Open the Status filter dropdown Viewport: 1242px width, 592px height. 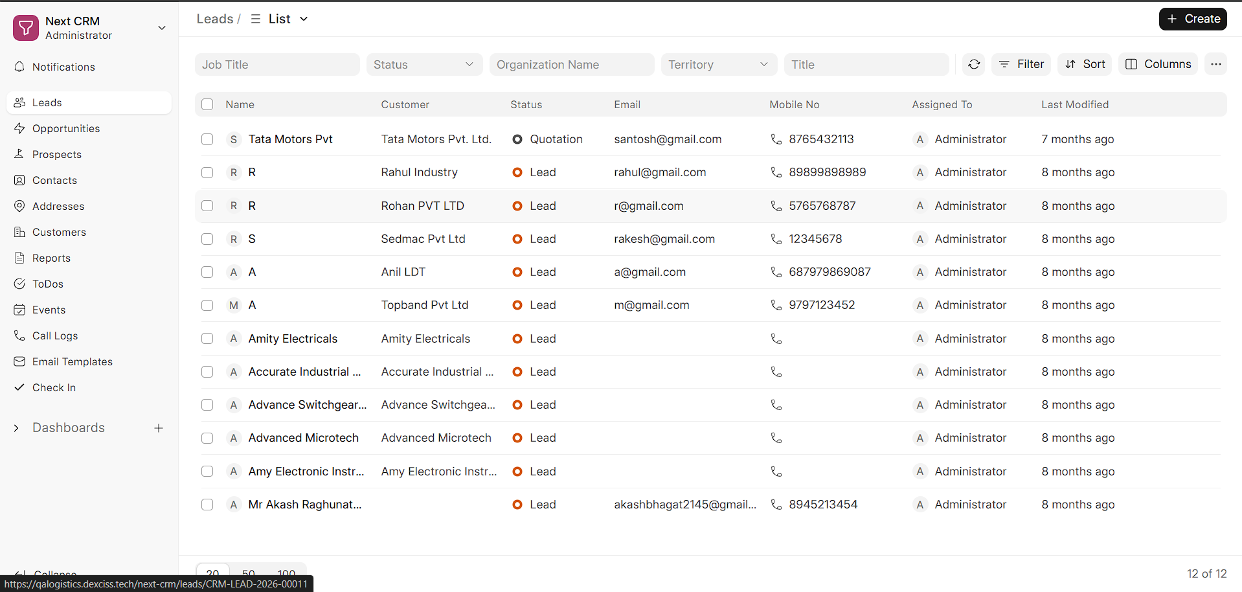424,64
